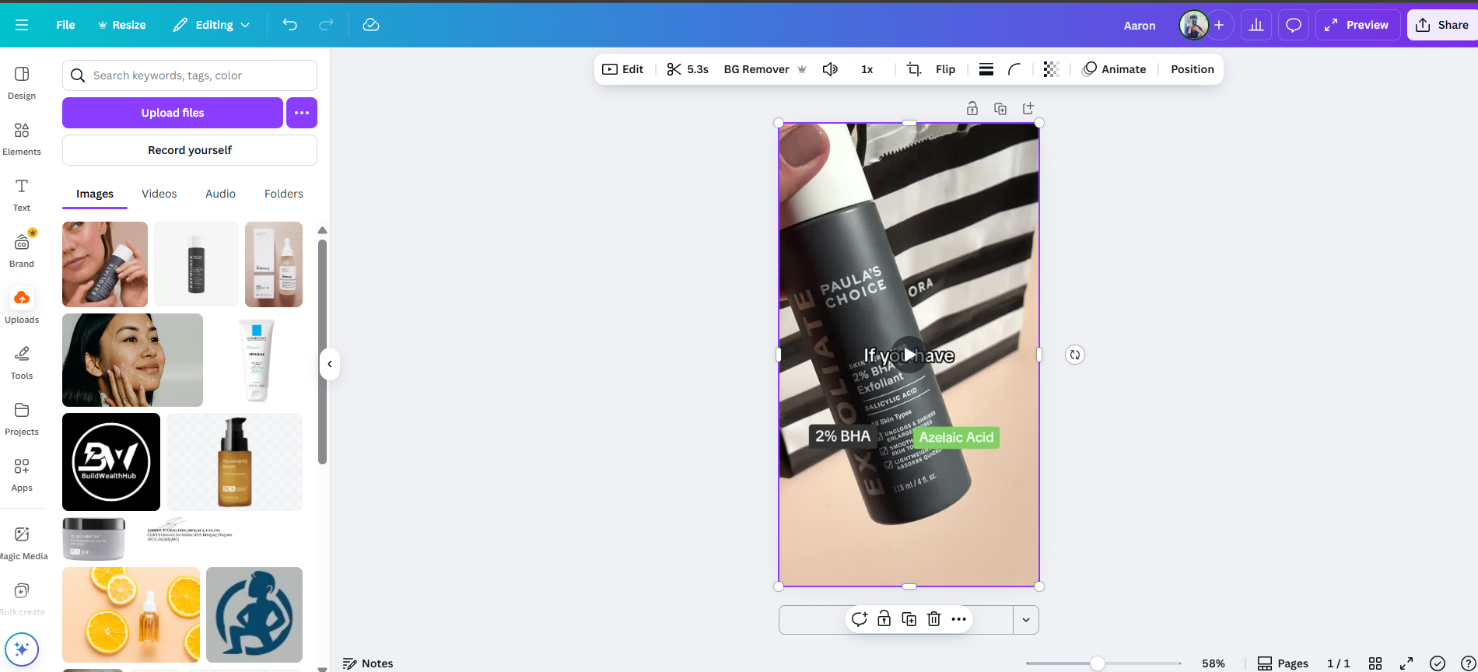The width and height of the screenshot is (1478, 672).
Task: Focus the uploads search field
Action: click(190, 75)
